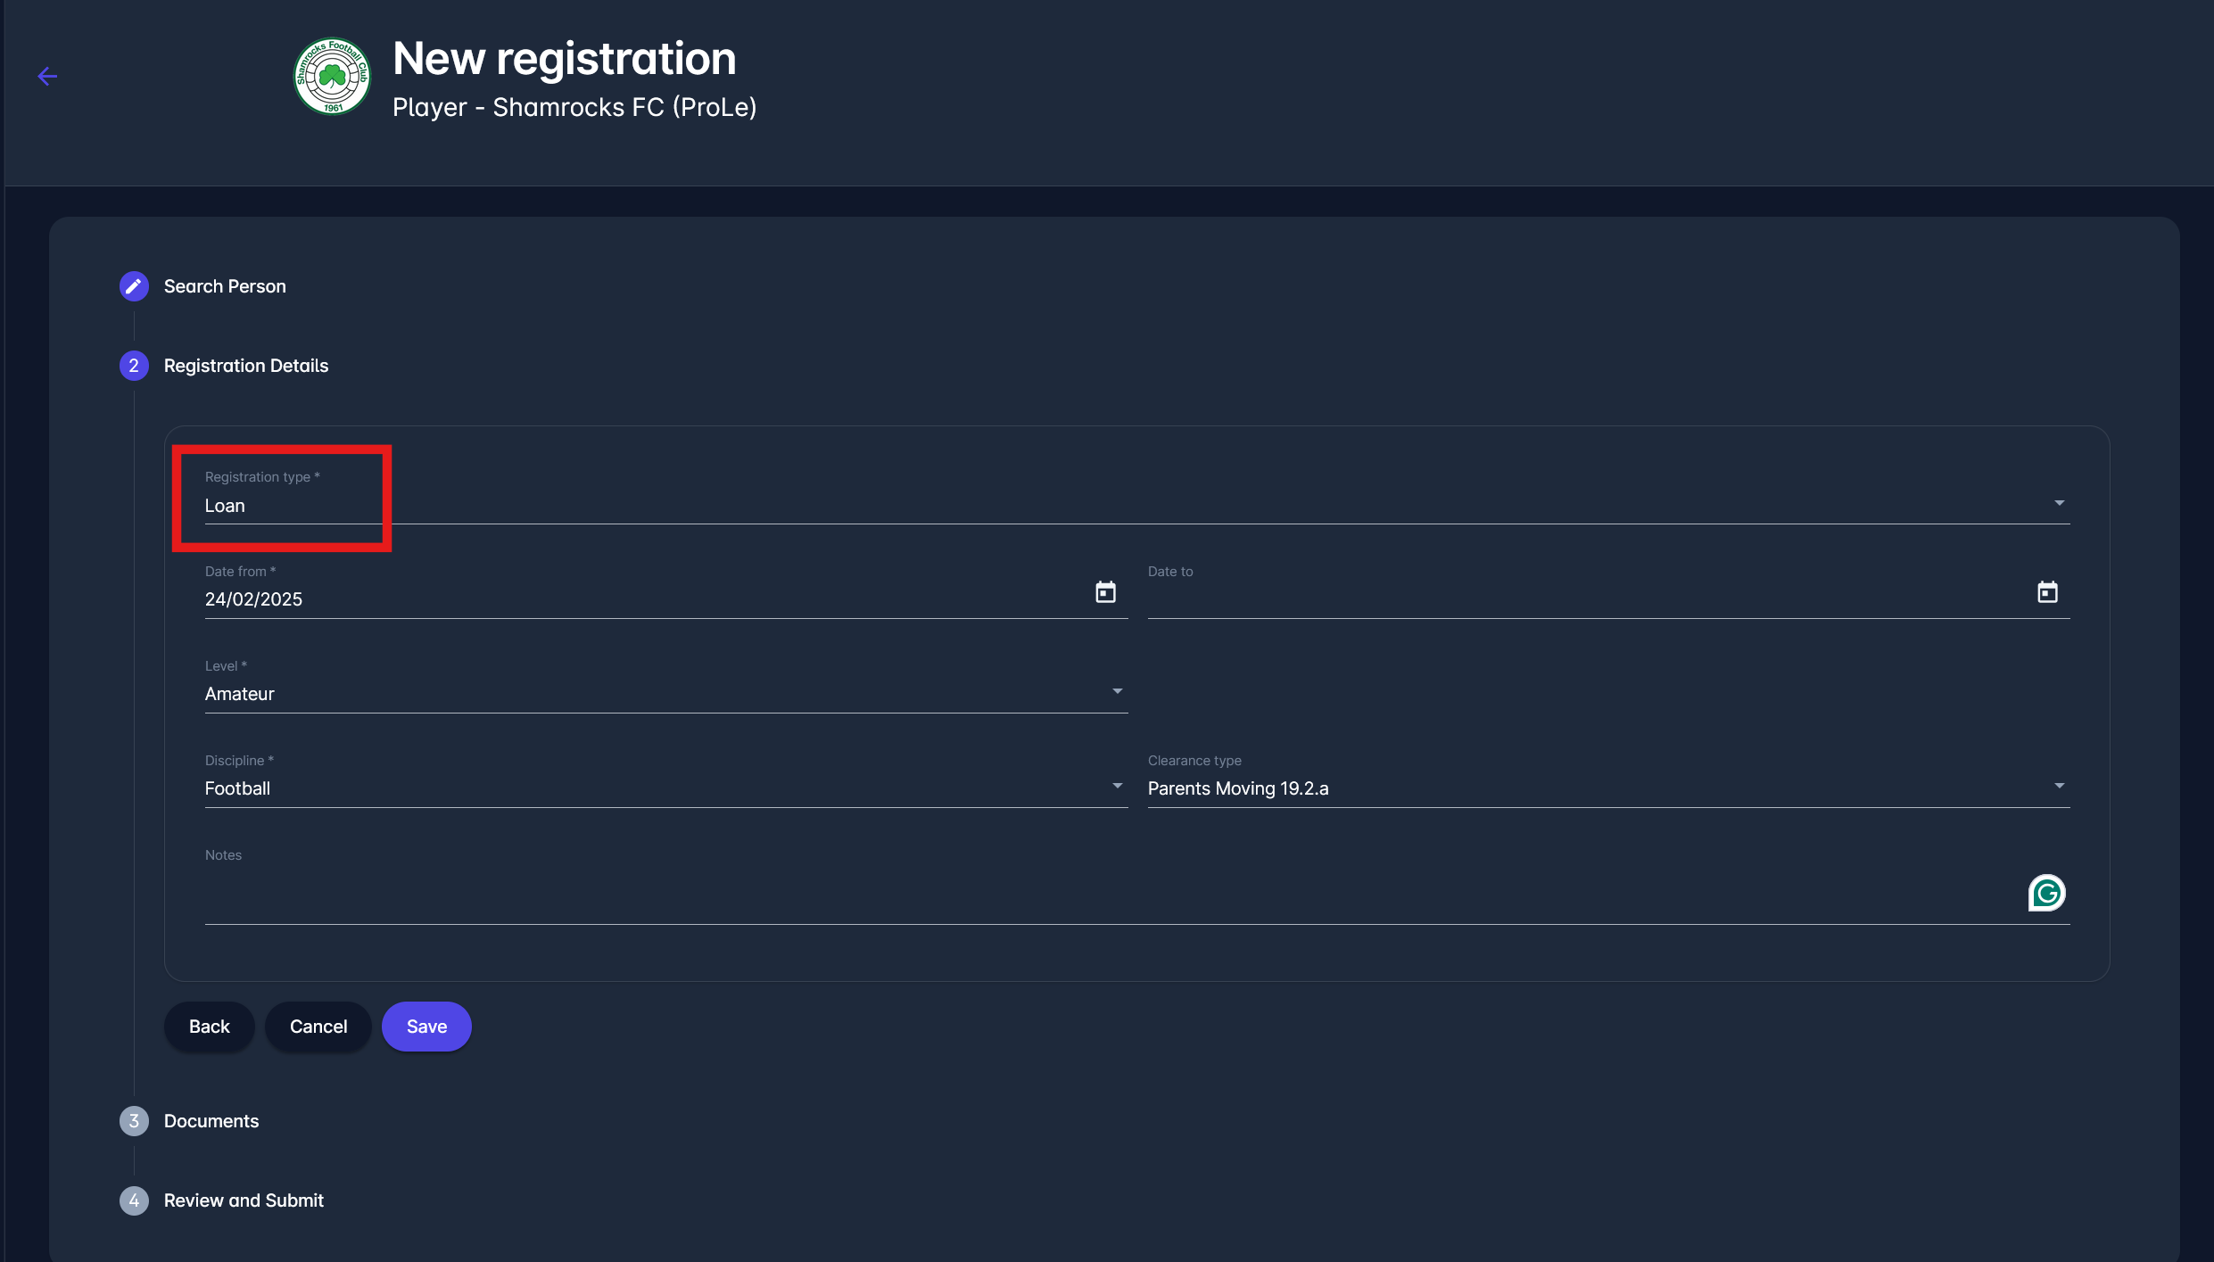Click the step 3 circle for Documents
The image size is (2214, 1262).
click(134, 1121)
